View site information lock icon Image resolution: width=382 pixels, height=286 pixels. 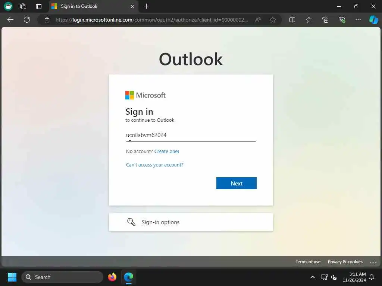coord(47,20)
